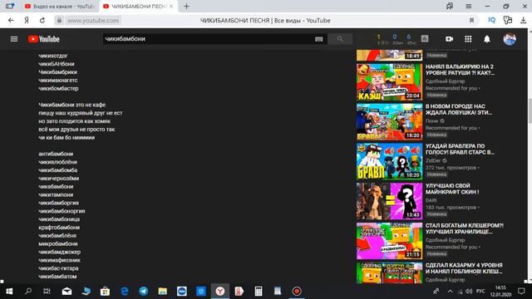Open the account avatar menu

point(510,39)
